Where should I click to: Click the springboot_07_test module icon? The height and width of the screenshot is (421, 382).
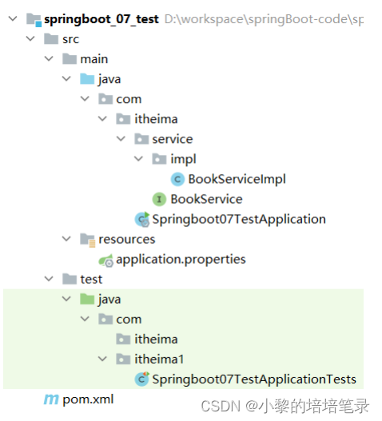click(34, 20)
